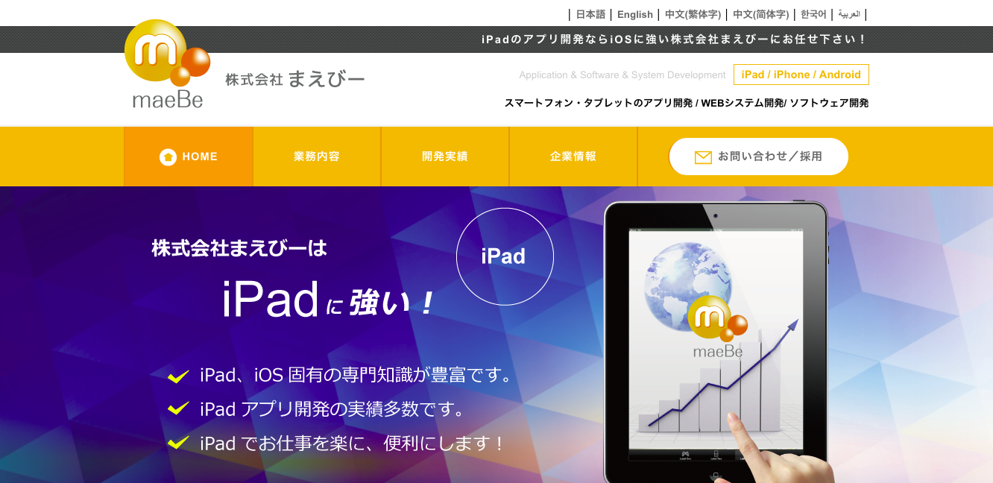Click スマートフォン・タブレットのアプリ開発 text line
Image resolution: width=993 pixels, height=483 pixels.
[687, 103]
